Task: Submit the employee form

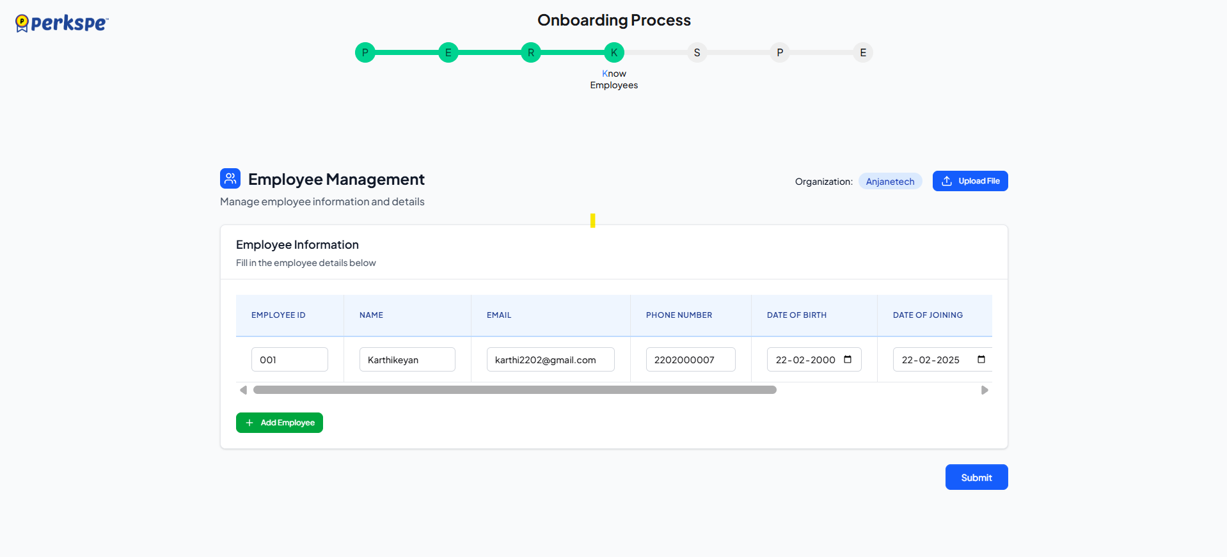Action: 976,477
